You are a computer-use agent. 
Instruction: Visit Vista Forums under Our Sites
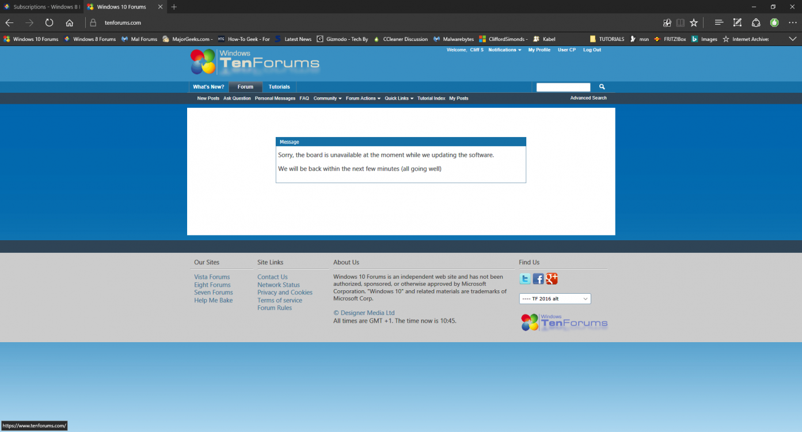pos(212,277)
